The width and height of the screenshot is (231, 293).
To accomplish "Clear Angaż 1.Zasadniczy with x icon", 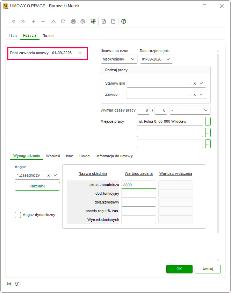I will tap(49, 176).
